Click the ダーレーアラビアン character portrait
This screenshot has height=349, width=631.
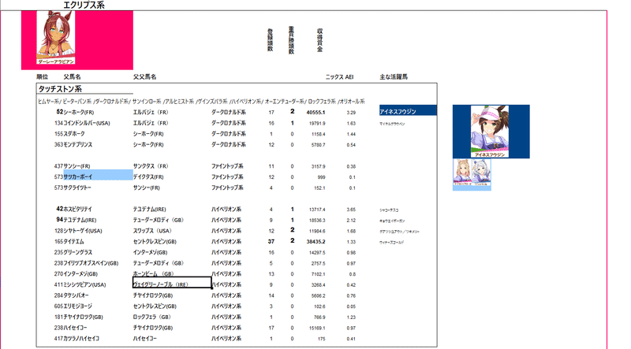(x=56, y=37)
